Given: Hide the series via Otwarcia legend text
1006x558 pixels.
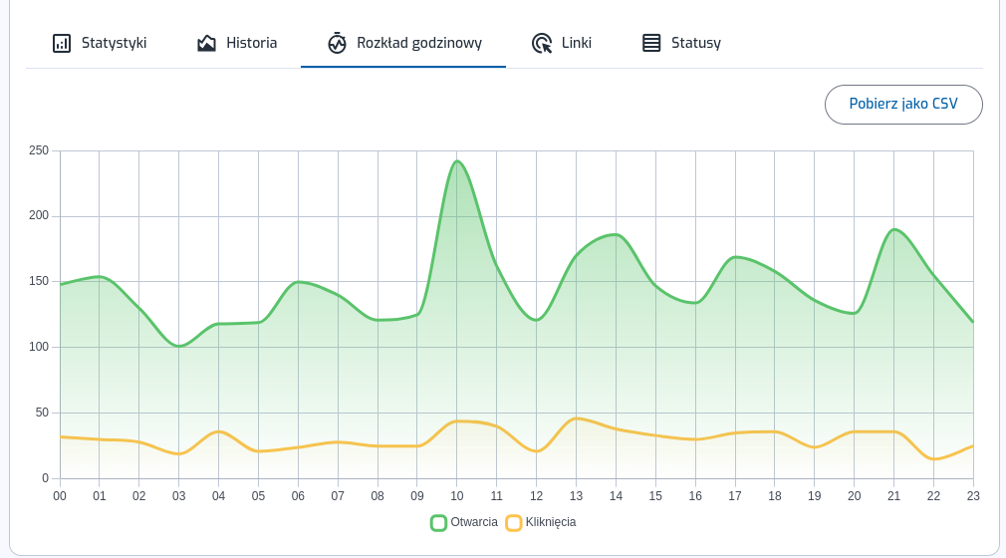Looking at the screenshot, I should [x=474, y=522].
